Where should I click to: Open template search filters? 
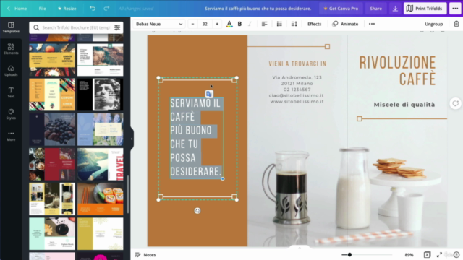[x=117, y=27]
